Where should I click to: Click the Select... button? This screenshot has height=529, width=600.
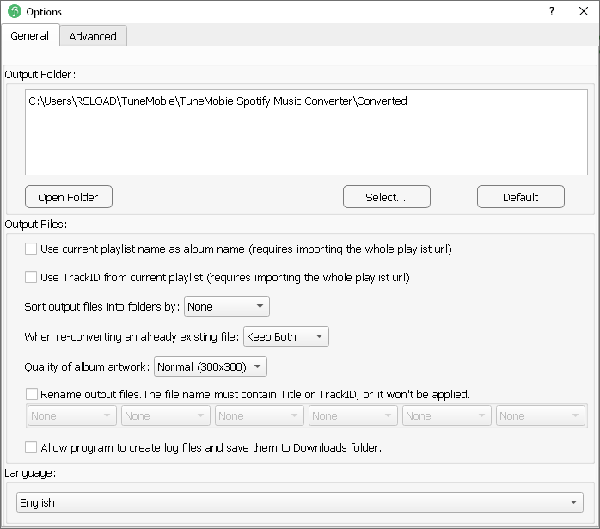pos(387,197)
